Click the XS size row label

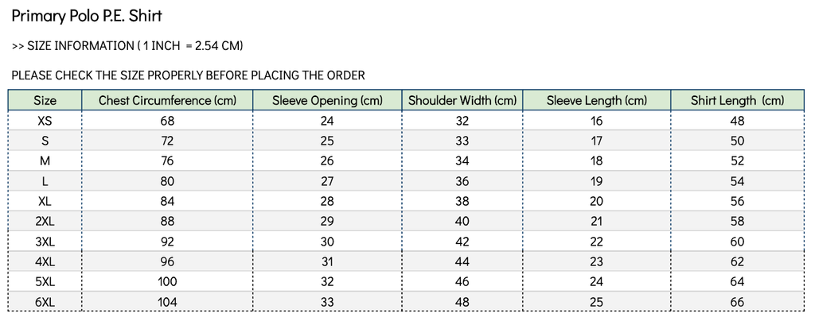(45, 121)
